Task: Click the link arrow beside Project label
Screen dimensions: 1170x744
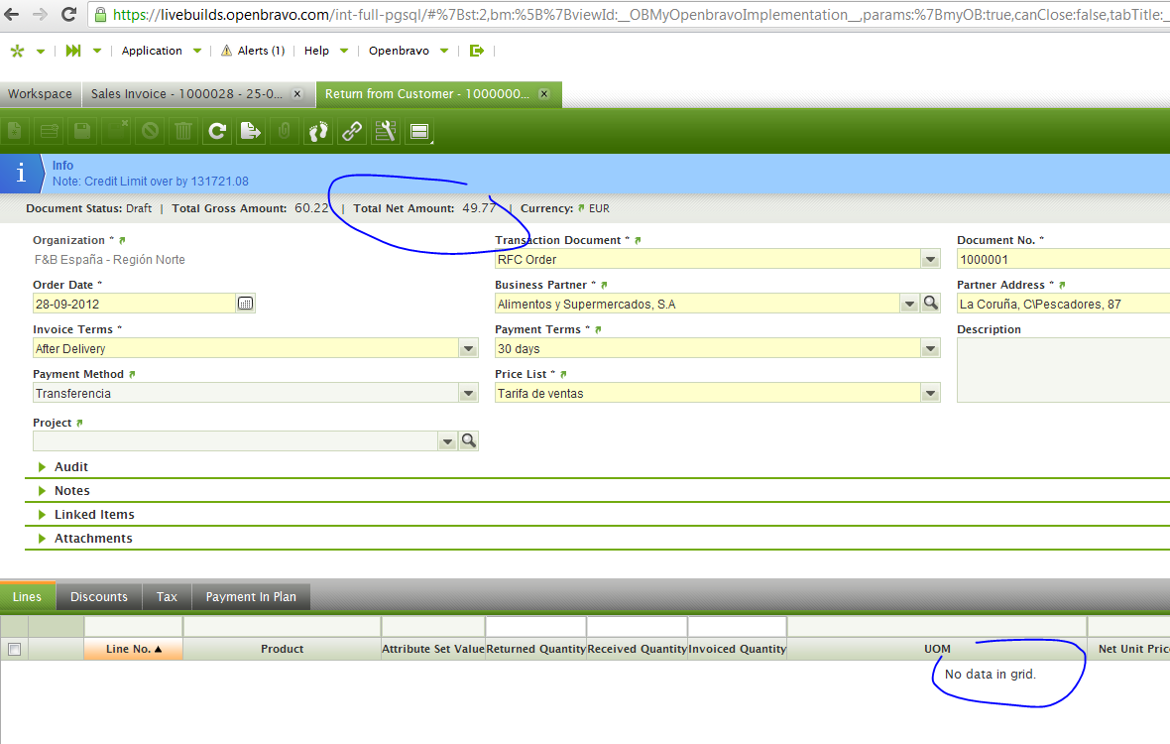Action: pyautogui.click(x=80, y=424)
